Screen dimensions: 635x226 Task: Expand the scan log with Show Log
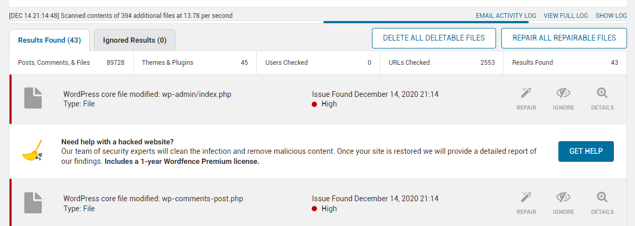611,16
